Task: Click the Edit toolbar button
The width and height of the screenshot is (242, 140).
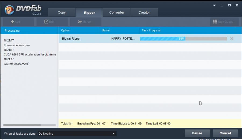Action: pyautogui.click(x=52, y=22)
